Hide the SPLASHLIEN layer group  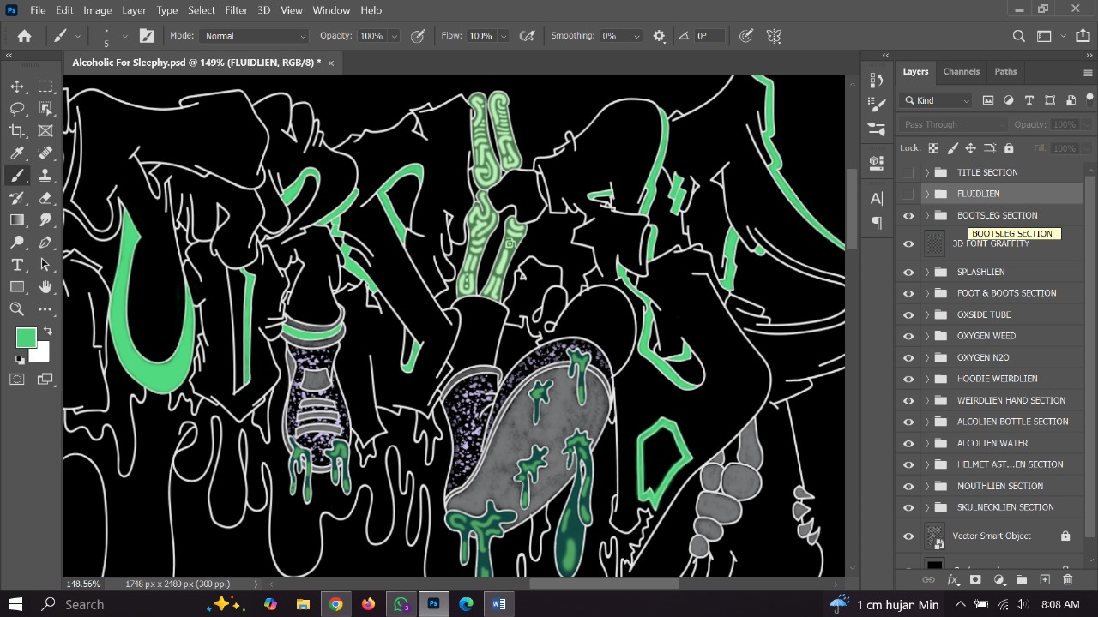point(908,272)
